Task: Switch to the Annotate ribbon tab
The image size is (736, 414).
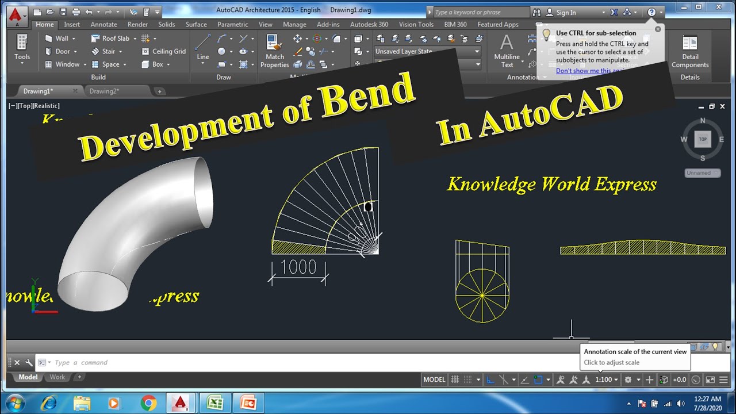Action: [x=103, y=25]
